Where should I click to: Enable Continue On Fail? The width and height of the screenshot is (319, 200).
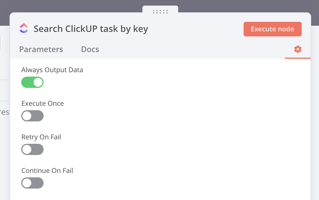(32, 183)
